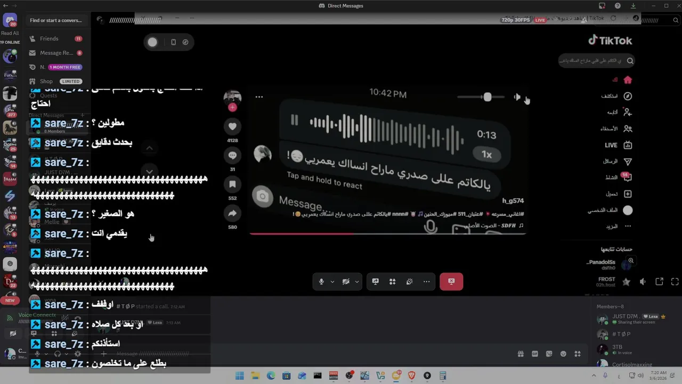Open the TikTok LIVE entry
The width and height of the screenshot is (682, 384).
(618, 145)
